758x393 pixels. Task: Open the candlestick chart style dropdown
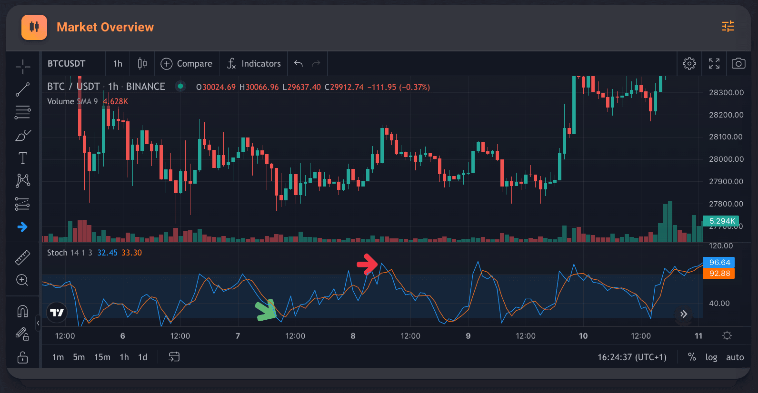142,63
